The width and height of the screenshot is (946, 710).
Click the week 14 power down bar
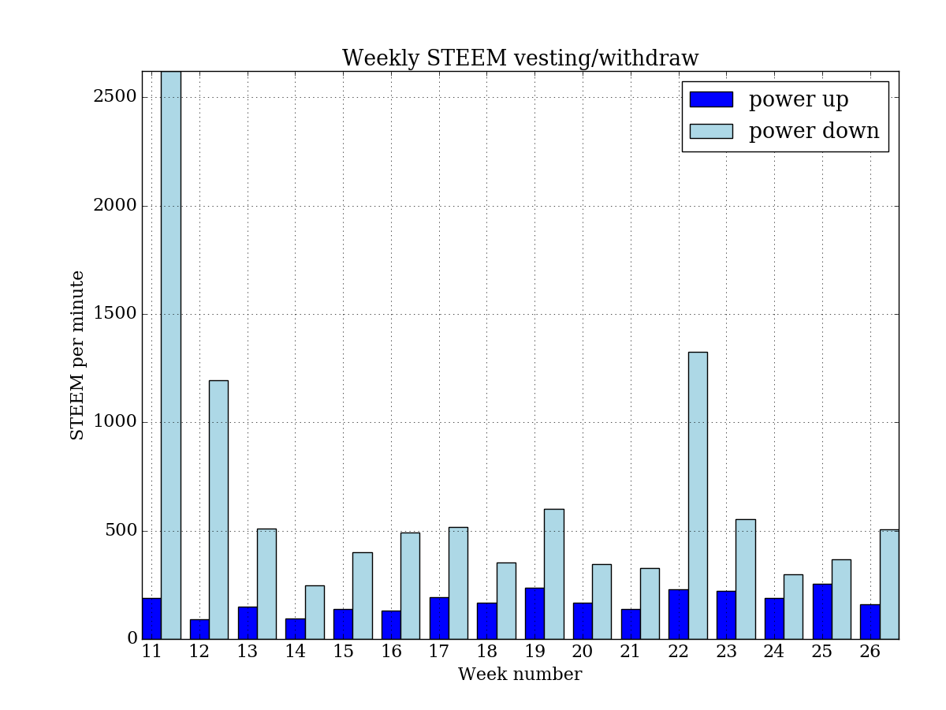coord(315,612)
